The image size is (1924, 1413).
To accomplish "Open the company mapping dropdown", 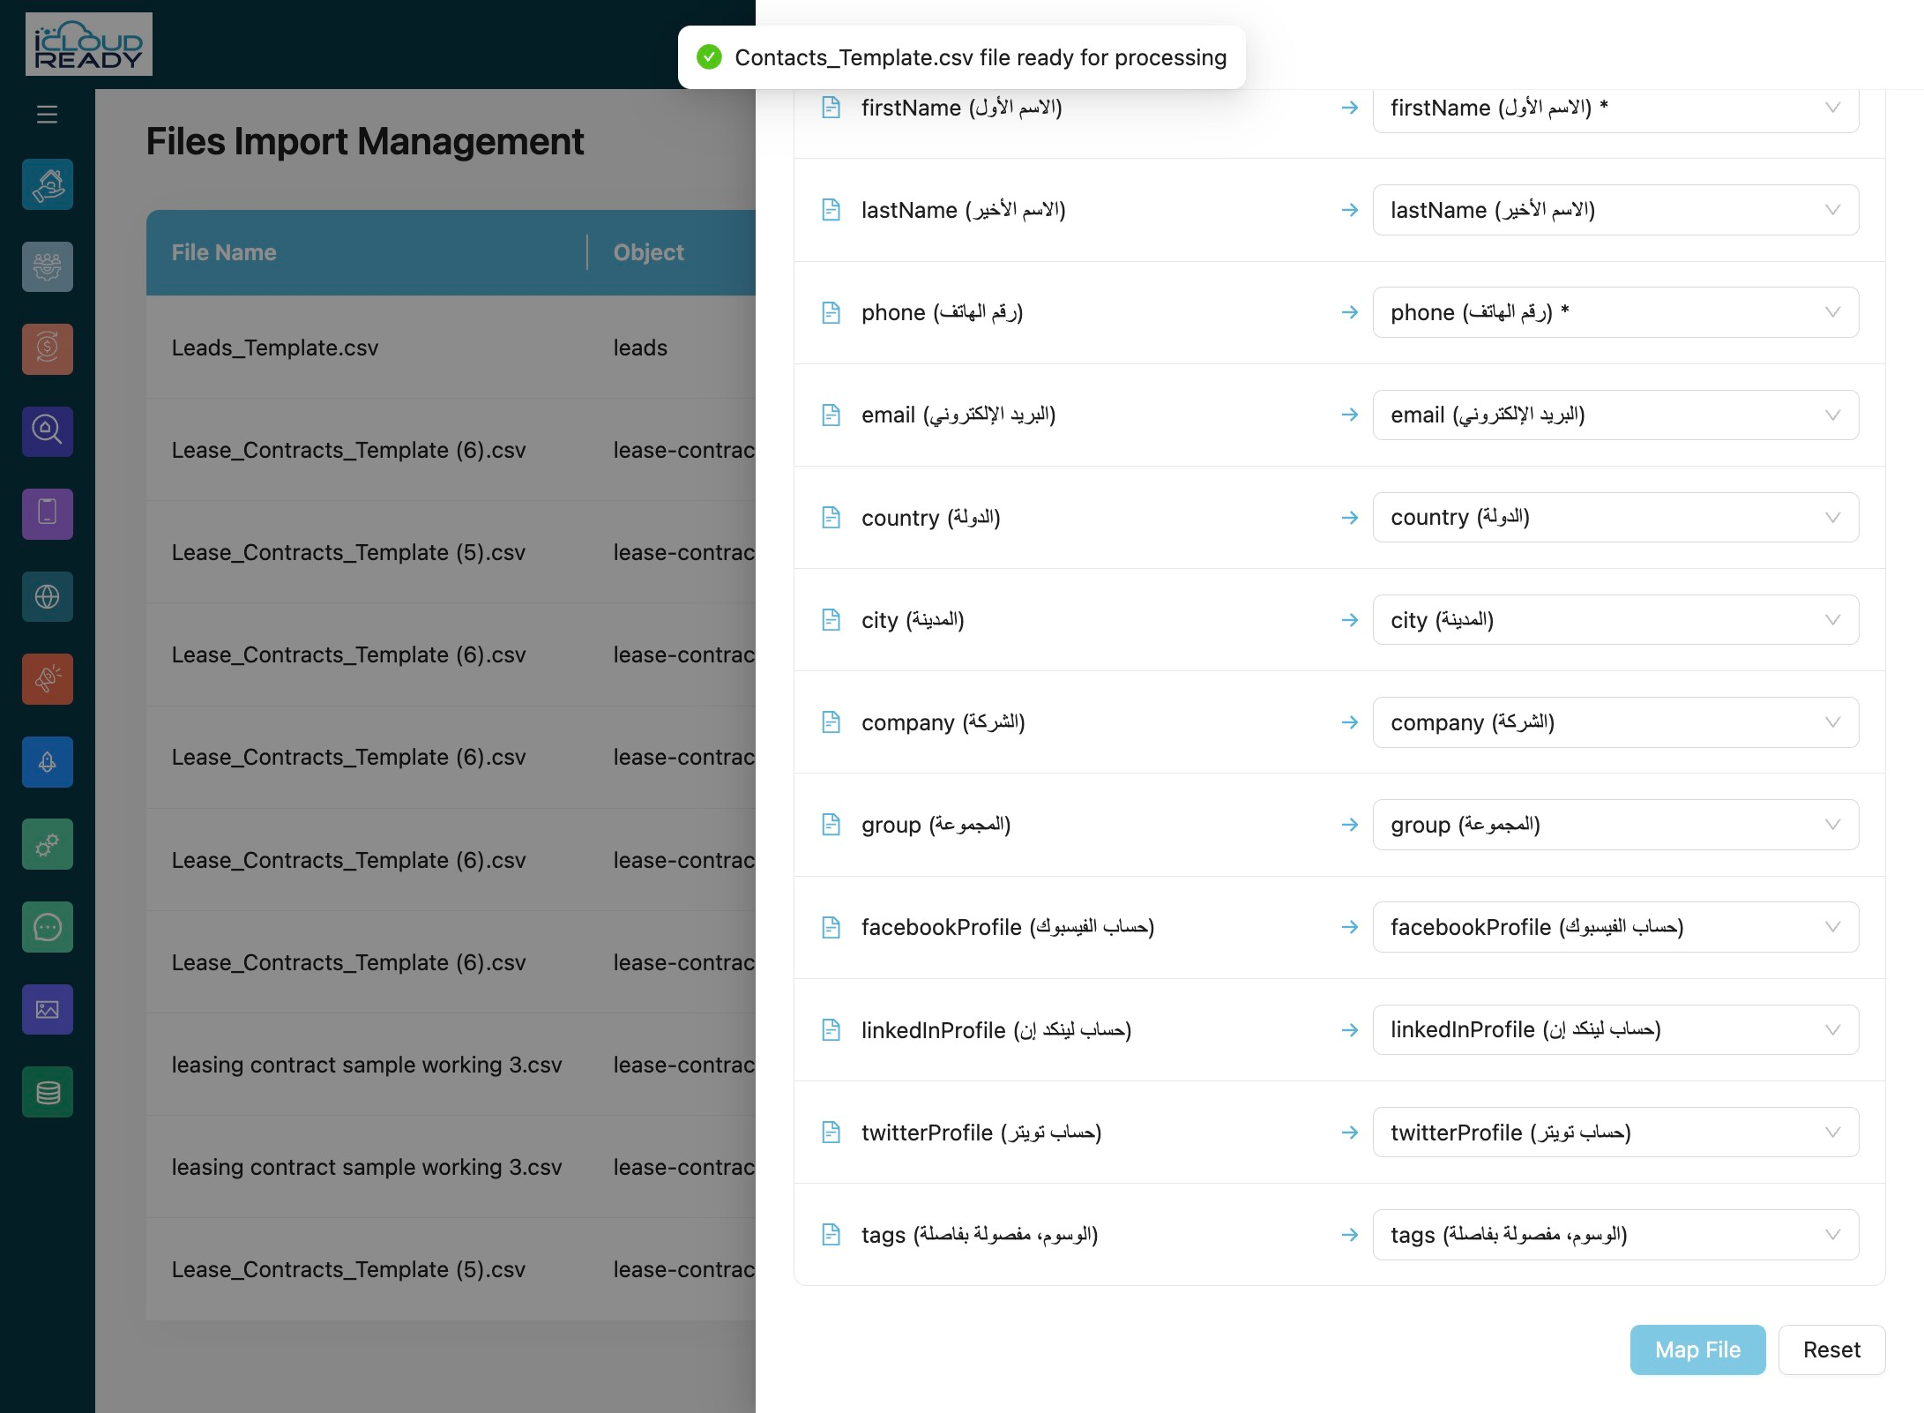I will click(x=1615, y=722).
